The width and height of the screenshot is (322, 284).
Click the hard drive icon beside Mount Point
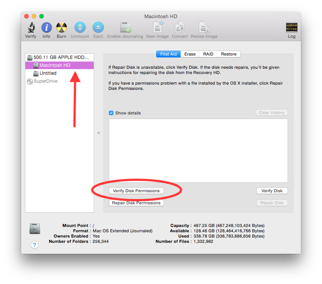35,228
